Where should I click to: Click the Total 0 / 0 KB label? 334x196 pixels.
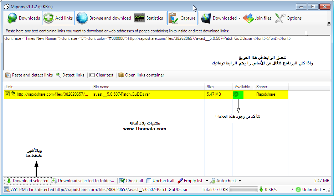coord(215,189)
